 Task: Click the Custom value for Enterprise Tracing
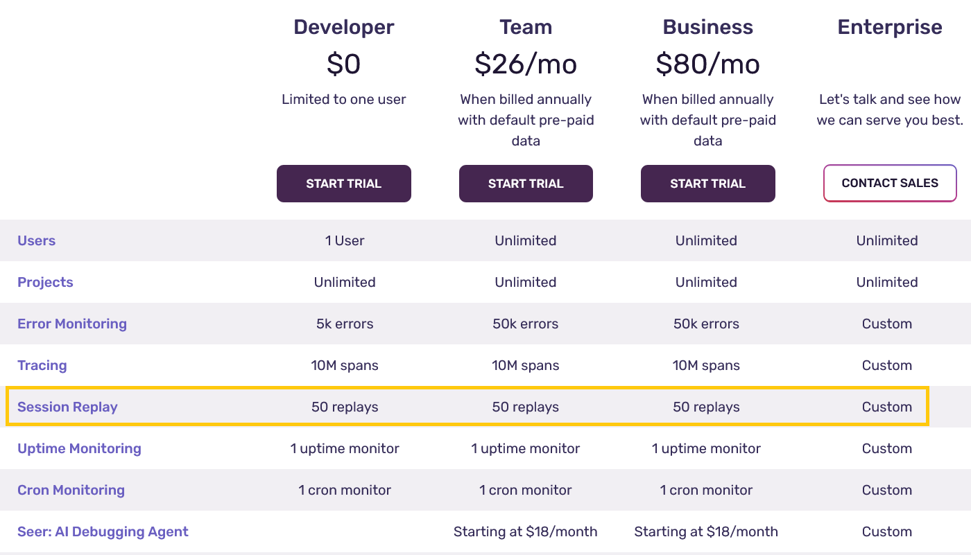coord(887,365)
